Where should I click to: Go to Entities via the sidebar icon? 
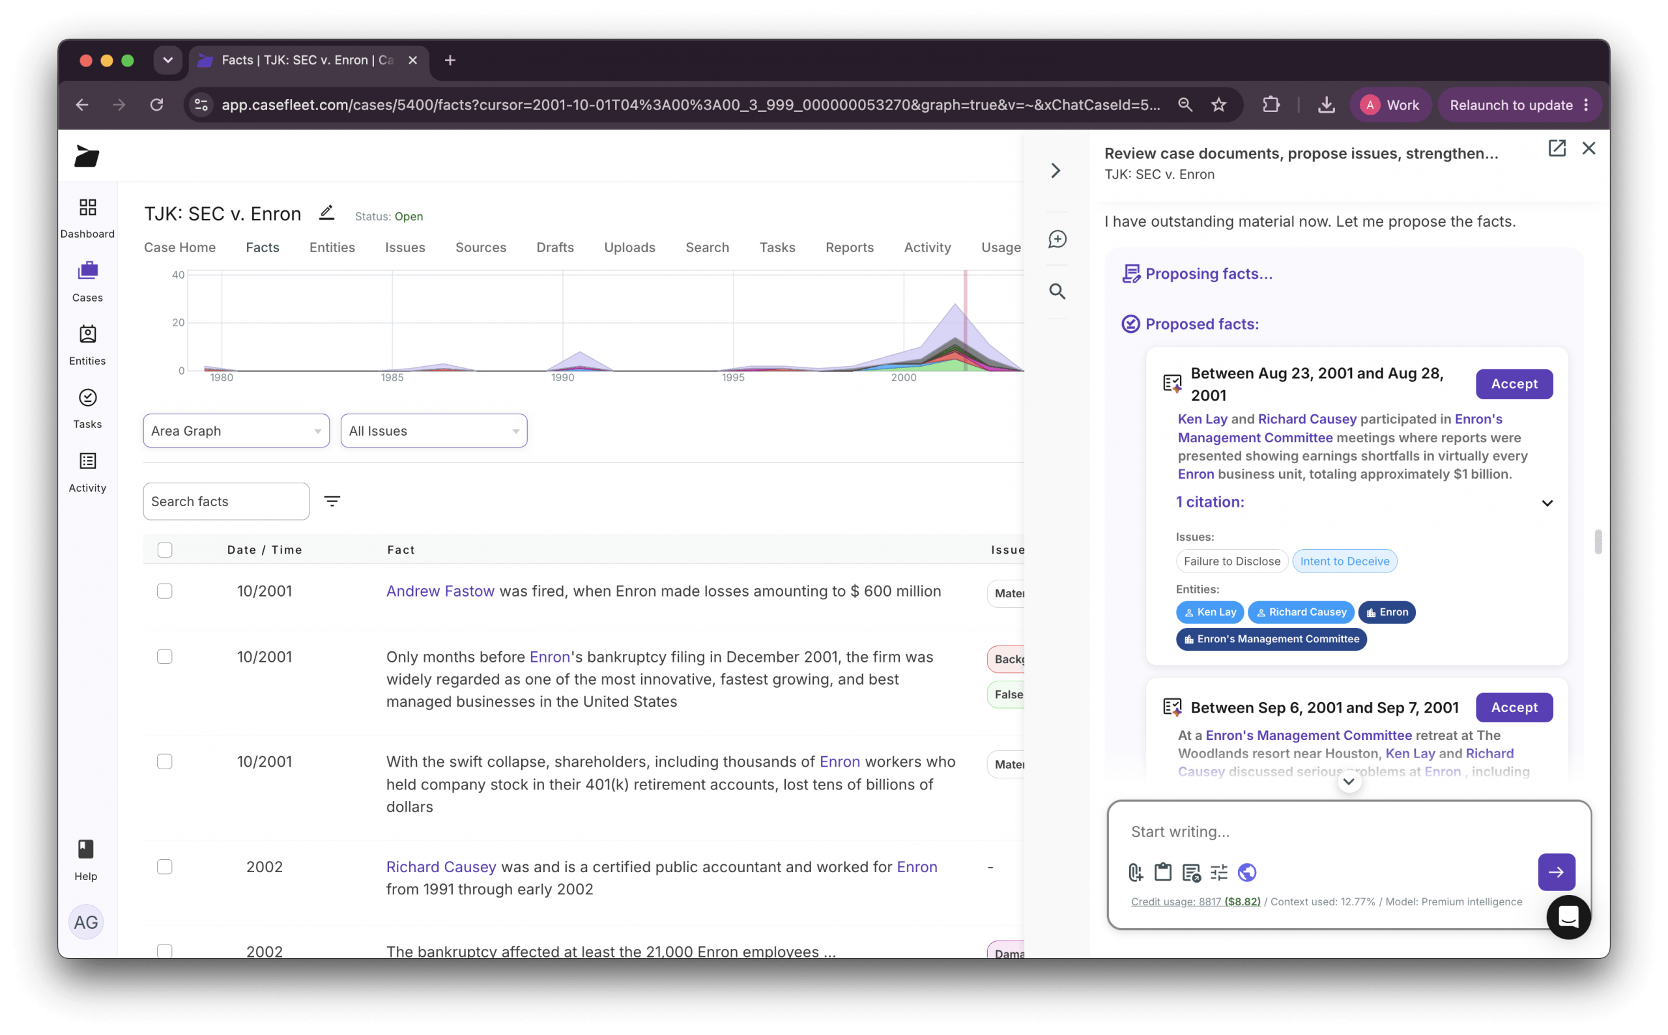[x=88, y=345]
